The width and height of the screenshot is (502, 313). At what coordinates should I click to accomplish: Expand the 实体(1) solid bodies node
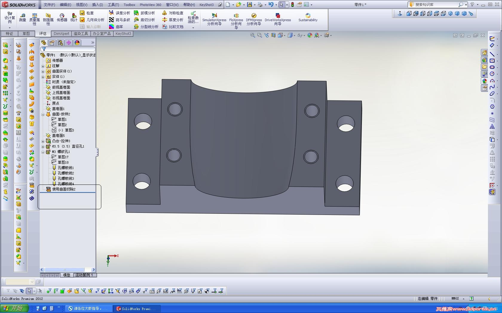[43, 77]
